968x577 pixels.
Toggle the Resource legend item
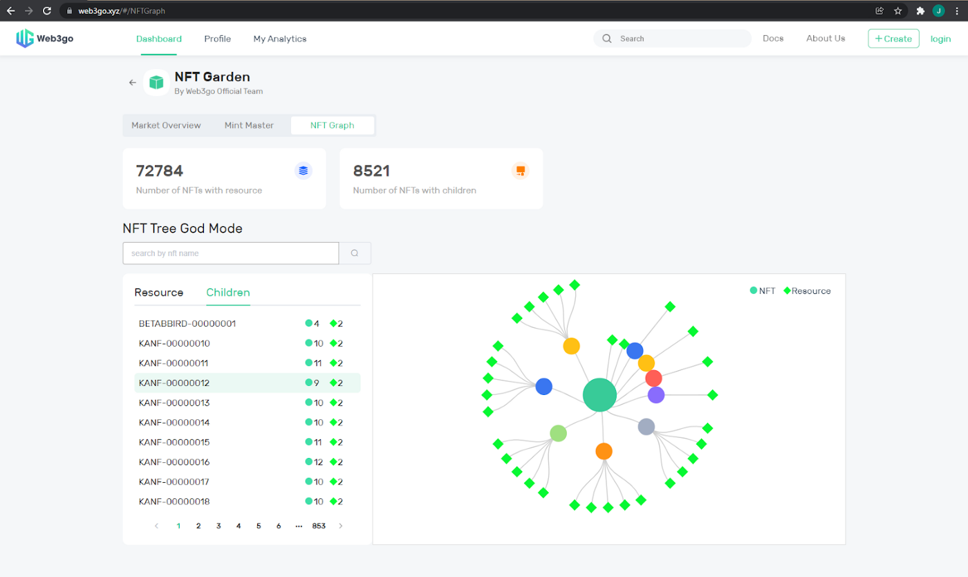(x=807, y=291)
